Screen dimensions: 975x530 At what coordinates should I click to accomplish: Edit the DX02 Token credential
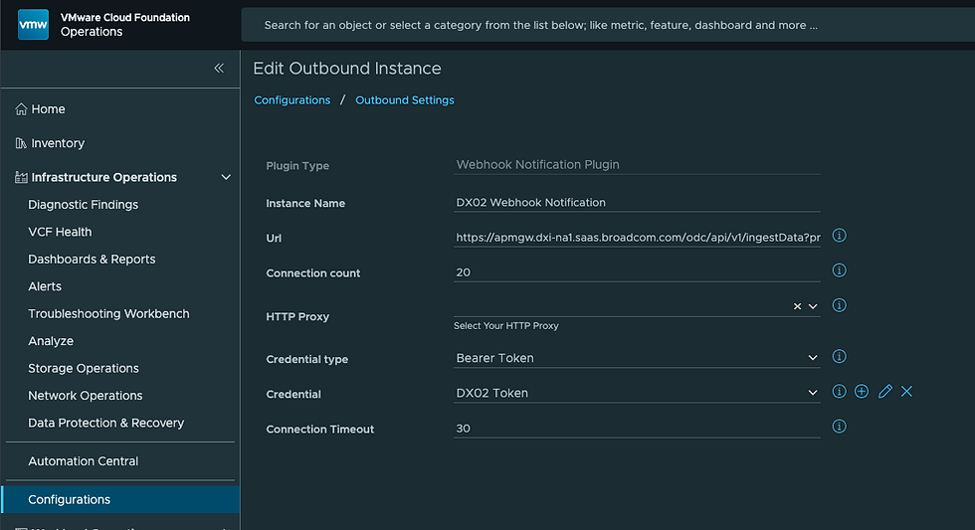click(884, 392)
